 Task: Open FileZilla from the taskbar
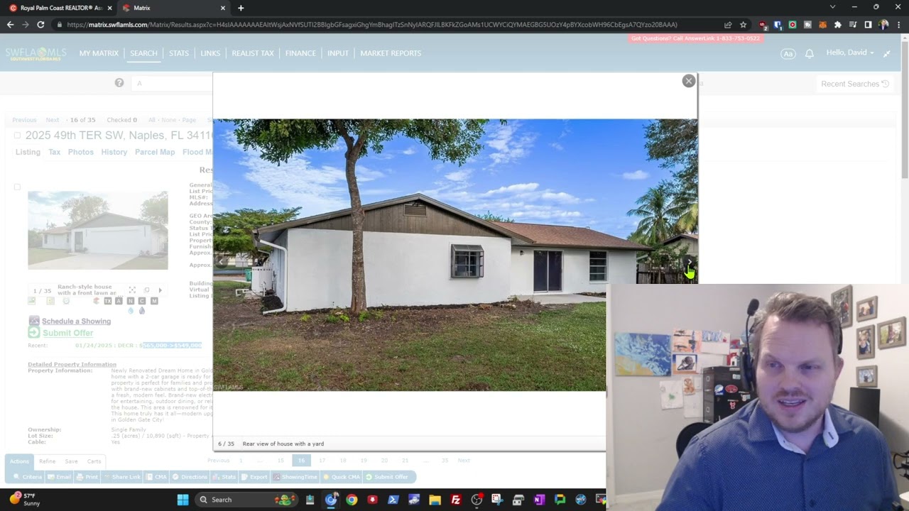[456, 500]
